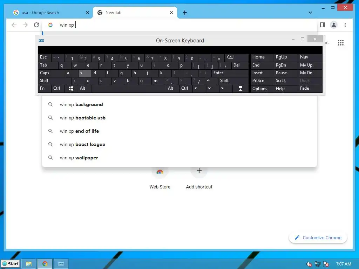Tap the Pause key
The image size is (359, 269).
point(285,73)
